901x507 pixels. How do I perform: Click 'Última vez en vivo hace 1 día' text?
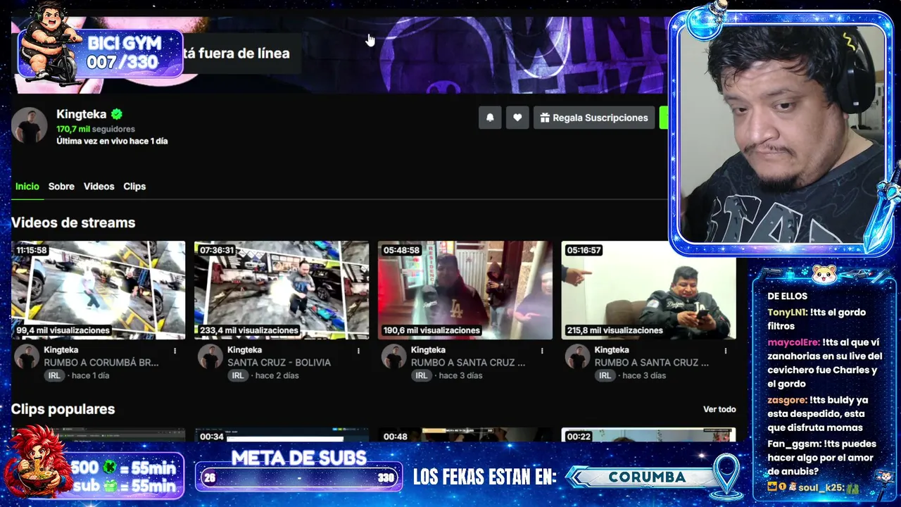(112, 141)
